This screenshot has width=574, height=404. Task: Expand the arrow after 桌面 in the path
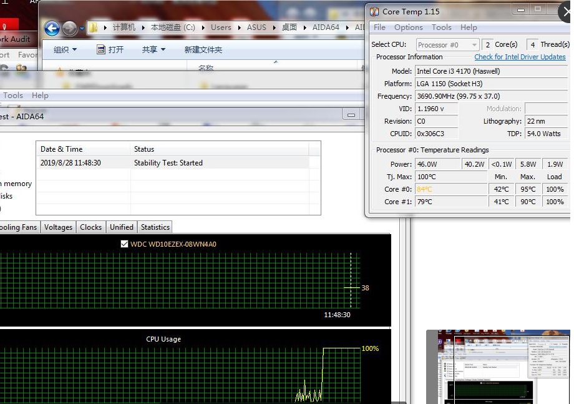click(304, 28)
